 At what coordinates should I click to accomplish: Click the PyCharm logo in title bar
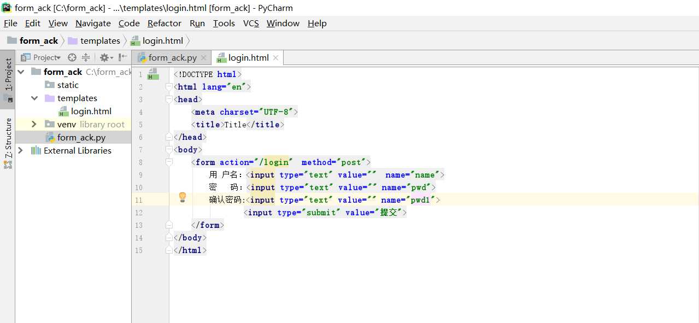(x=7, y=8)
